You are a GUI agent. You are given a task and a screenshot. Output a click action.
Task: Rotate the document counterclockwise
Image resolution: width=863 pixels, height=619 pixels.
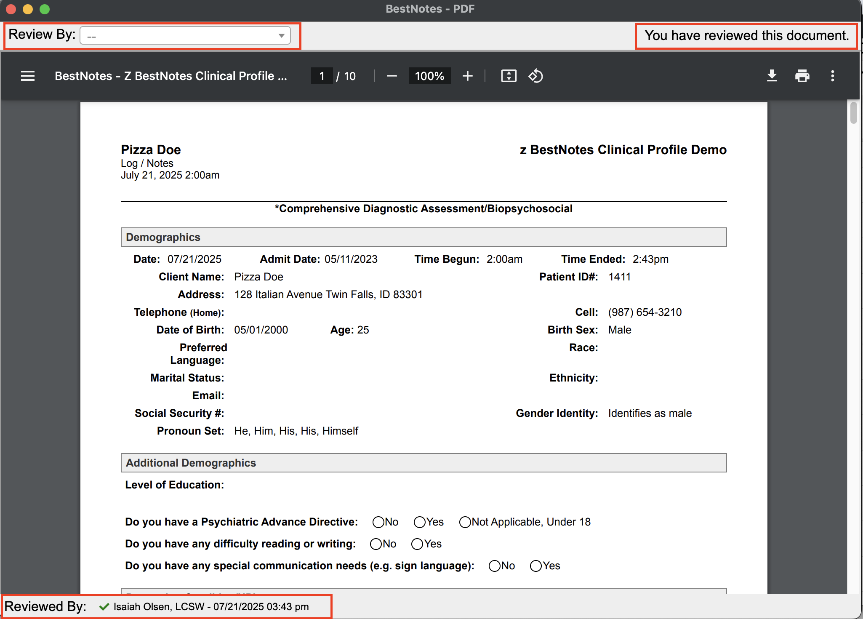535,76
